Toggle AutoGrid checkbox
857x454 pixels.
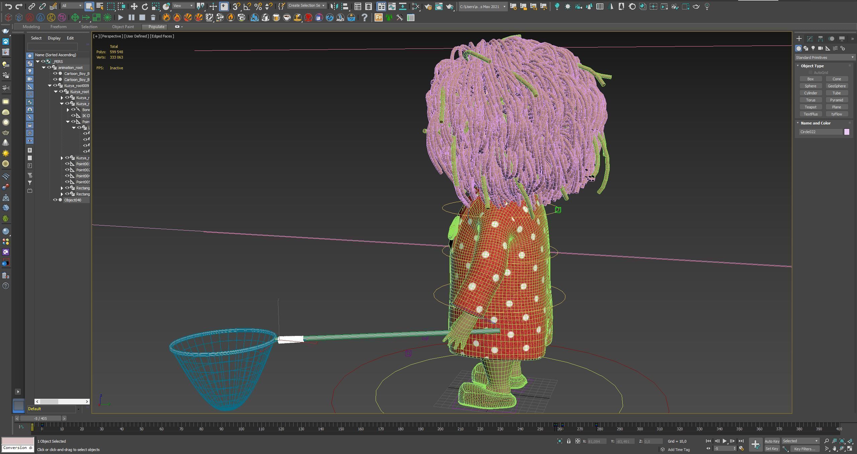coord(810,73)
